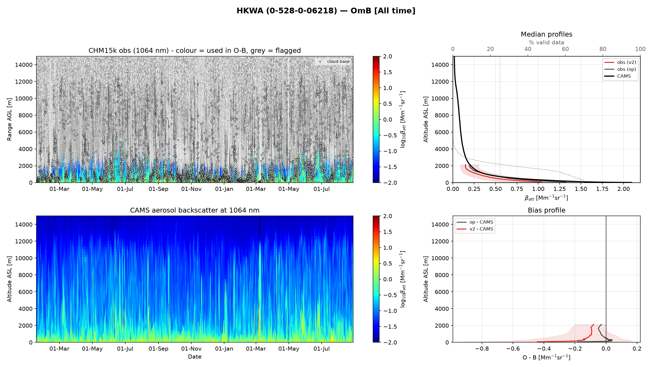Select the "−0.8" tick on the Bias profile x-axis
Image resolution: width=652 pixels, height=367 pixels.
tap(482, 349)
